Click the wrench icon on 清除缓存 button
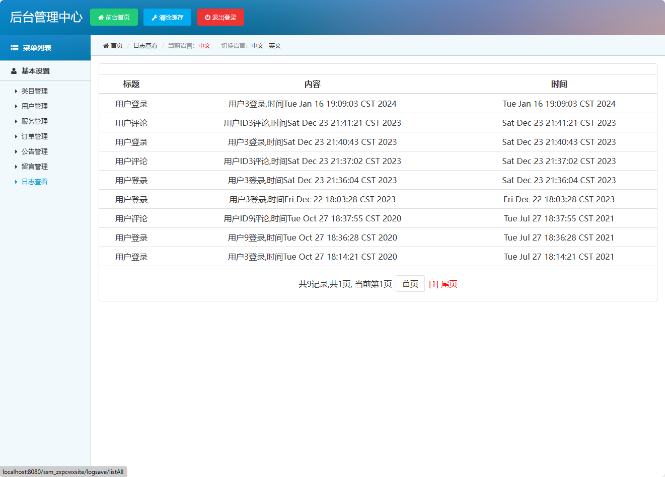Viewport: 665px width, 477px height. (154, 17)
